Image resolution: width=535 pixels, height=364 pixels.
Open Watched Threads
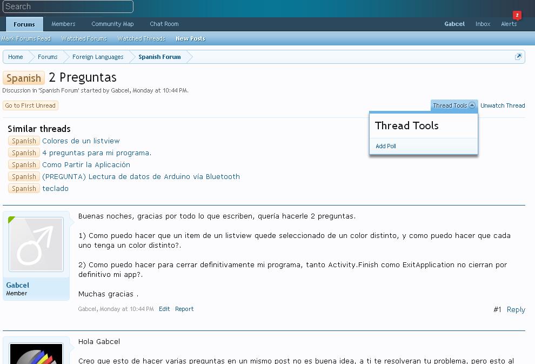click(141, 38)
